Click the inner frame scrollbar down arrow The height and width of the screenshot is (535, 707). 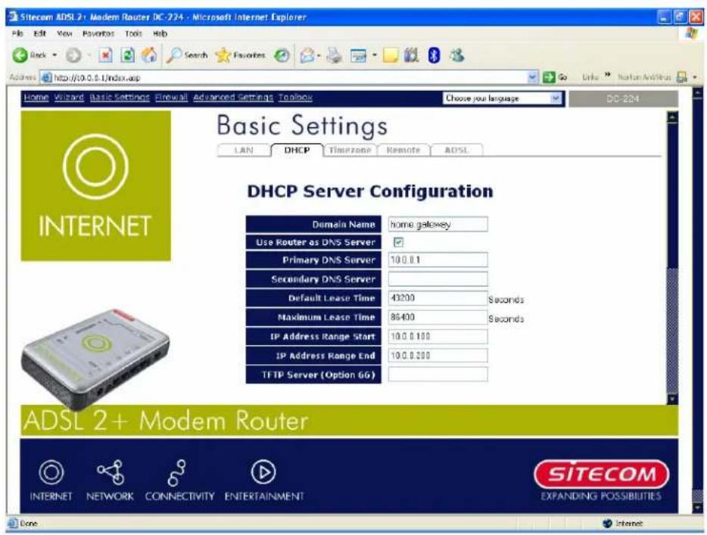[672, 399]
